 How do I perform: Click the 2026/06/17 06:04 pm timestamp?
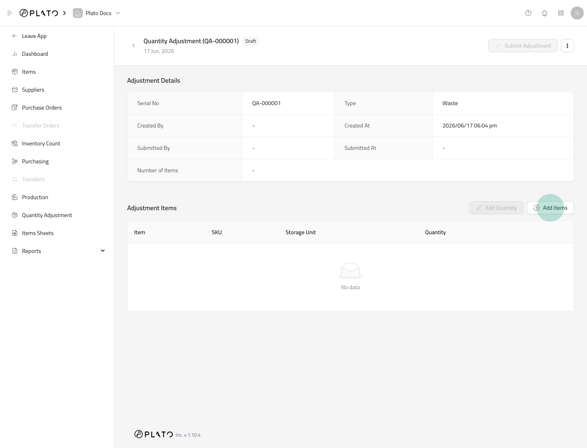470,125
